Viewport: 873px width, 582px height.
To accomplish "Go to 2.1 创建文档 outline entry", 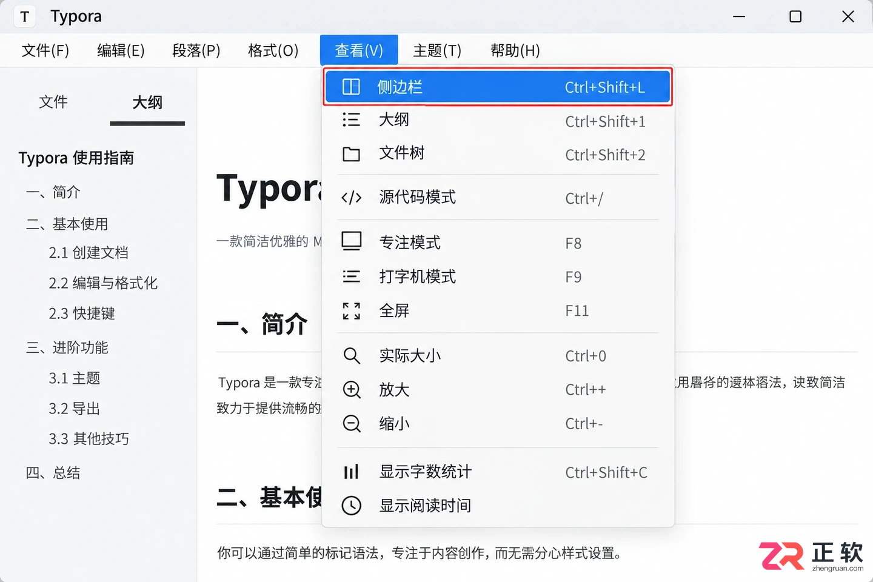I will pos(89,253).
